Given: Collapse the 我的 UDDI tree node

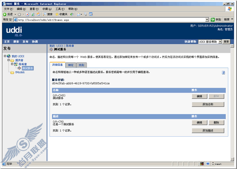Looking at the screenshot, I should pyautogui.click(x=5, y=56).
